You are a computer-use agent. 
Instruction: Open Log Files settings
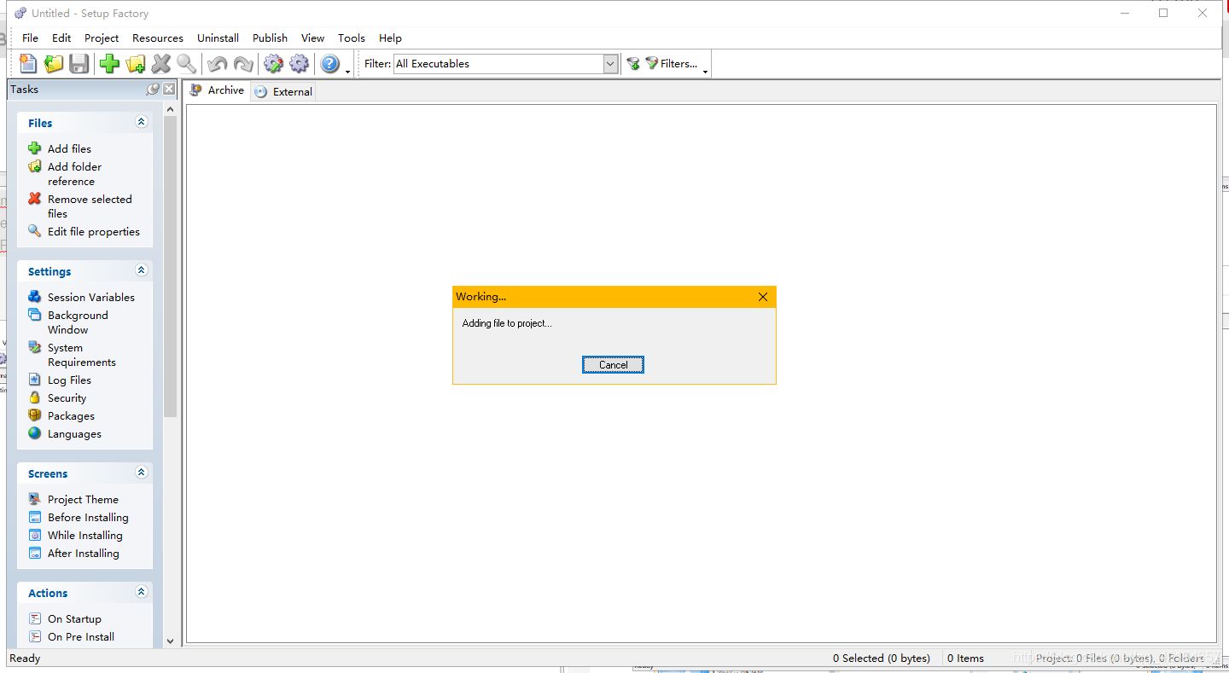pyautogui.click(x=69, y=380)
